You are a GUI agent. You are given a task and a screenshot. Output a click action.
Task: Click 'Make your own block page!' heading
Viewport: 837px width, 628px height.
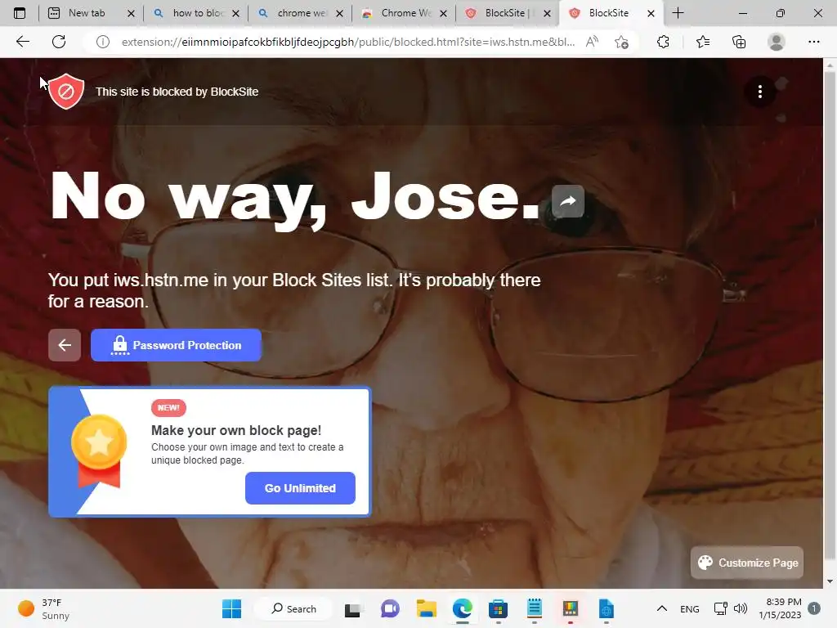(x=236, y=430)
